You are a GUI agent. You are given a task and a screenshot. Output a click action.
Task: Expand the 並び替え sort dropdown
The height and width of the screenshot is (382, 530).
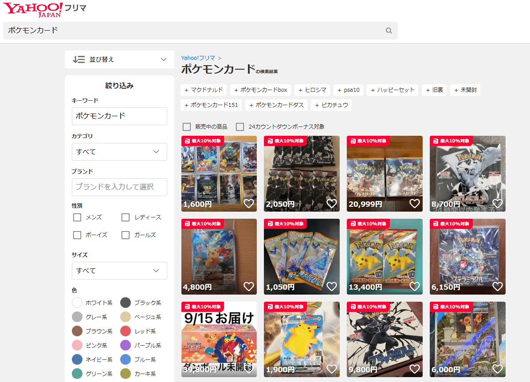119,59
